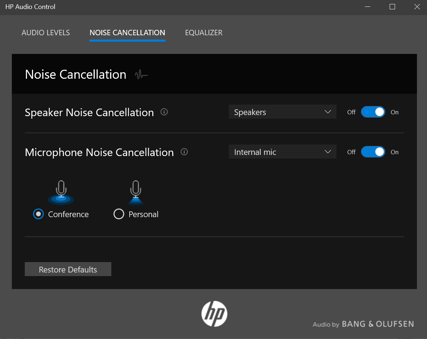Click info icon next to Speaker Noise Cancellation

164,112
